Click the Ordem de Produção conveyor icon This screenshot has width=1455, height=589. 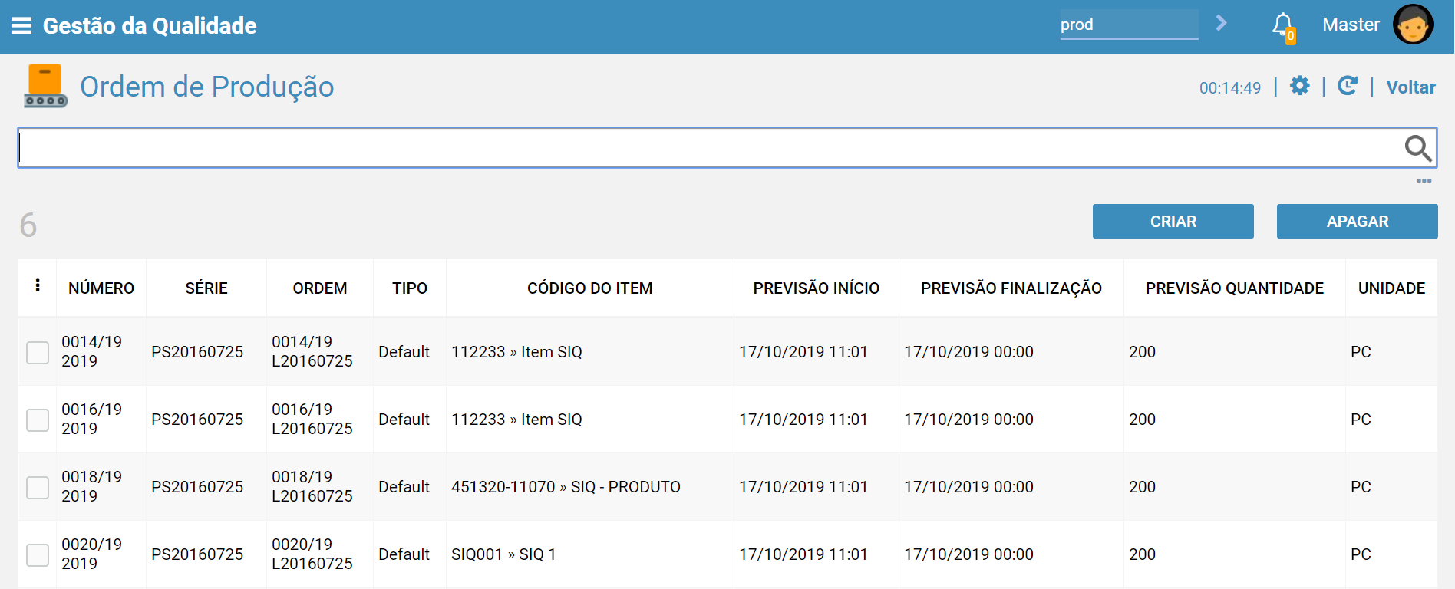(x=46, y=86)
